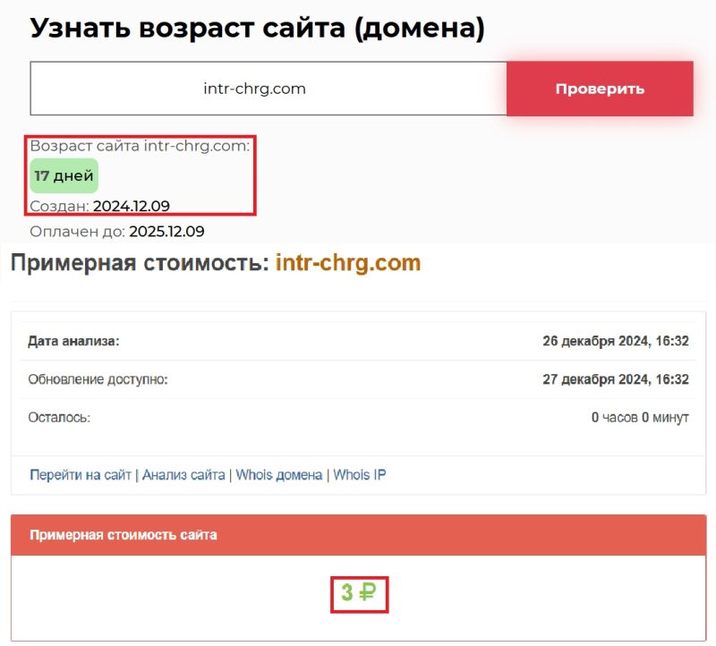Select the 27 декабря 2024 update date
This screenshot has width=716, height=646.
[x=615, y=379]
